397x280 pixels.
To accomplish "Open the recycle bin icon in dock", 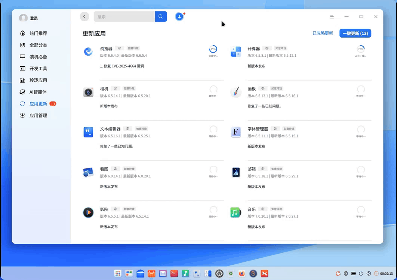I will 231,273.
